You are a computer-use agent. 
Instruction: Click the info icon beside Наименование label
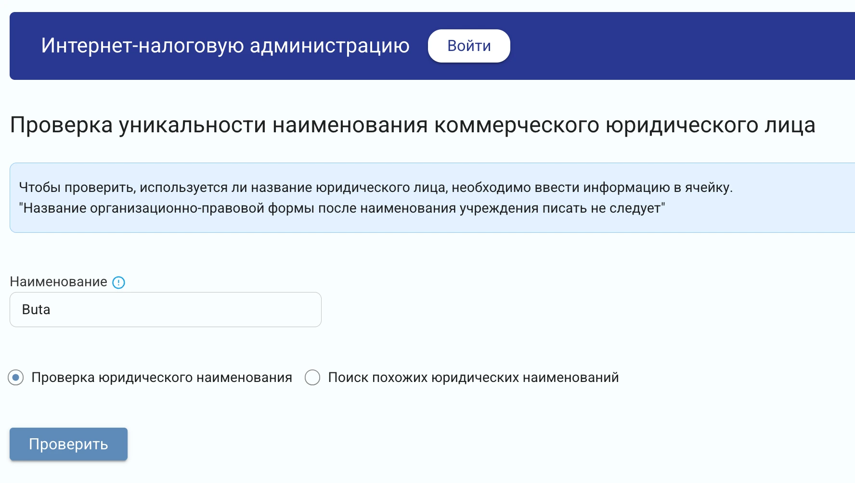(x=118, y=282)
